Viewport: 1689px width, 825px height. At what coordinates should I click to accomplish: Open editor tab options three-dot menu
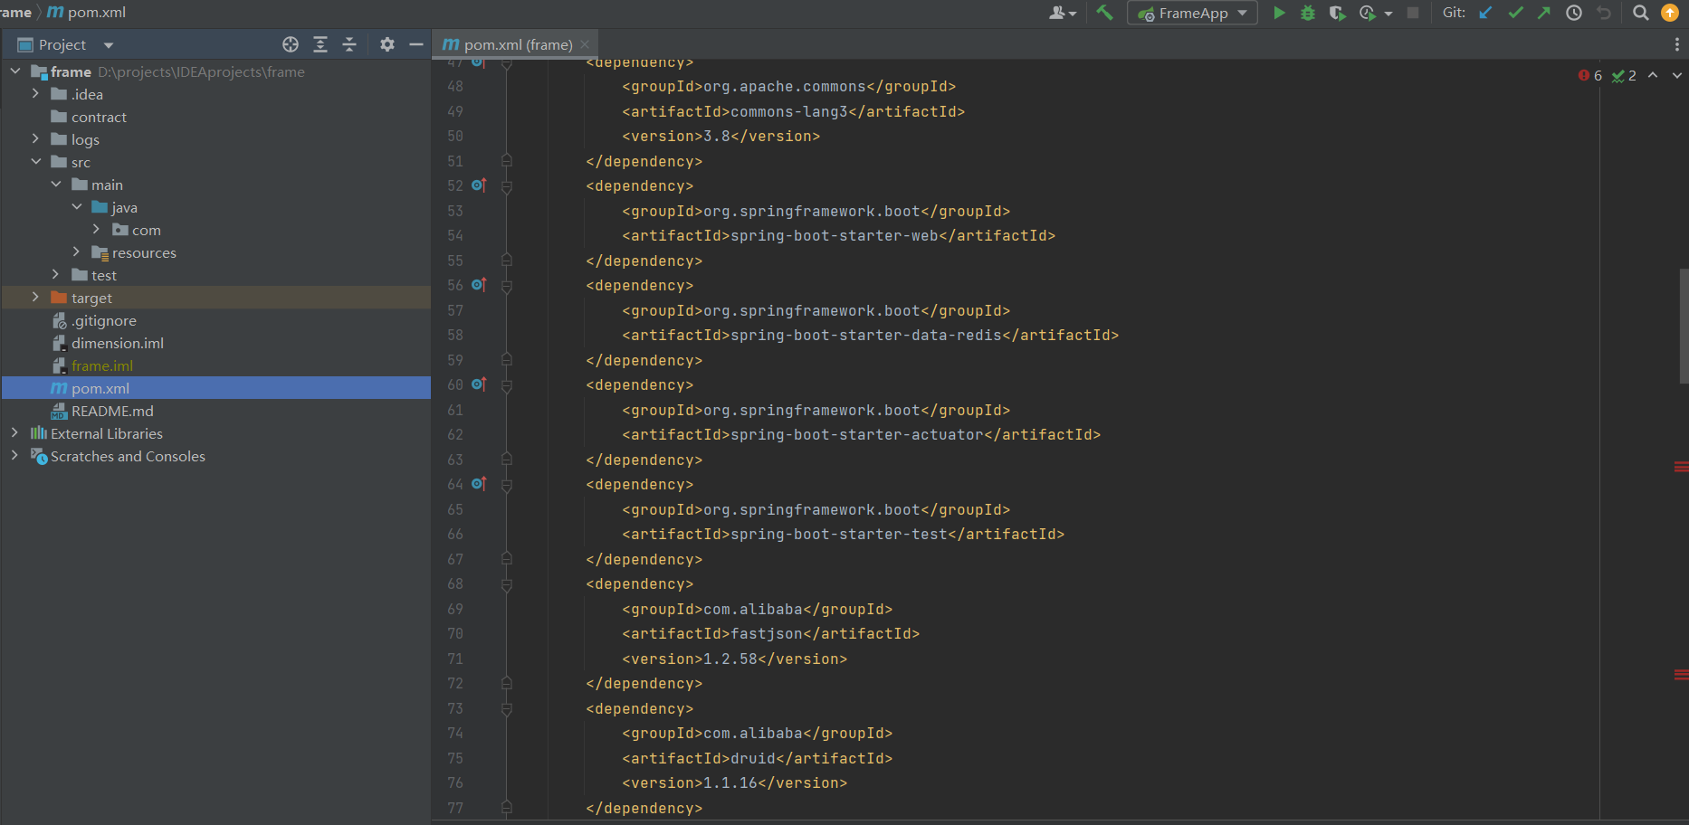pos(1676,44)
